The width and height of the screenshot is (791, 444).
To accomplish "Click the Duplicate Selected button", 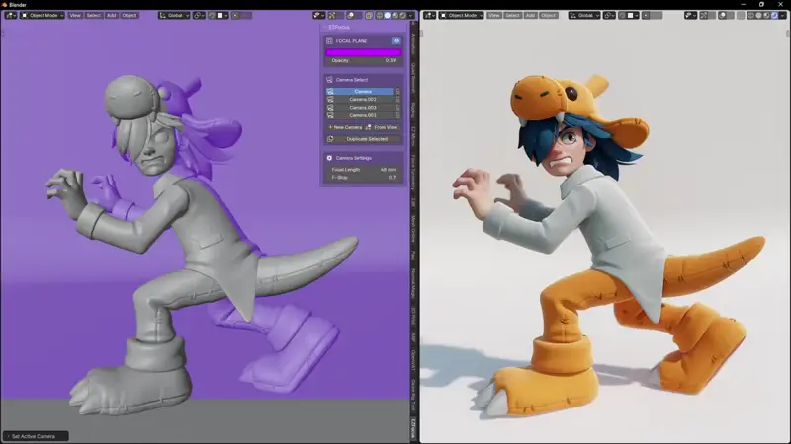I will pyautogui.click(x=363, y=139).
